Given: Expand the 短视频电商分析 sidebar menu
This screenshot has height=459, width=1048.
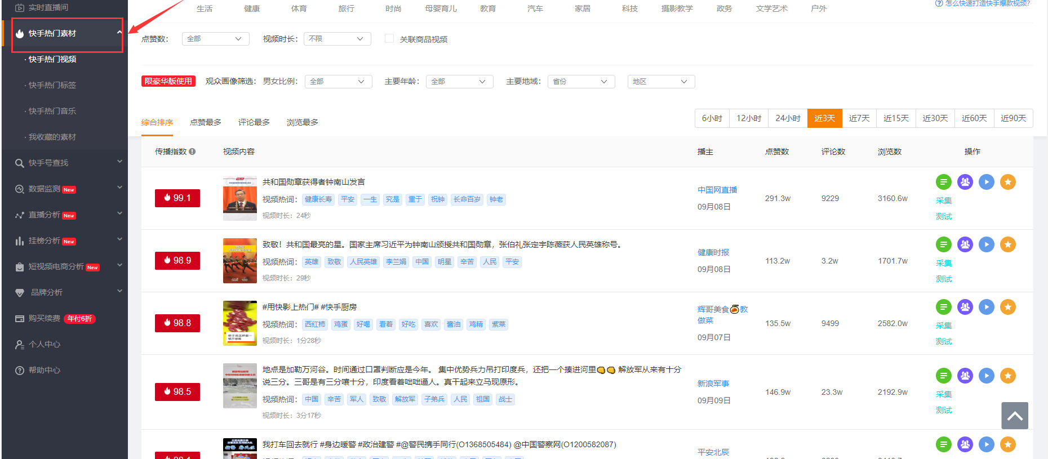Looking at the screenshot, I should point(65,266).
